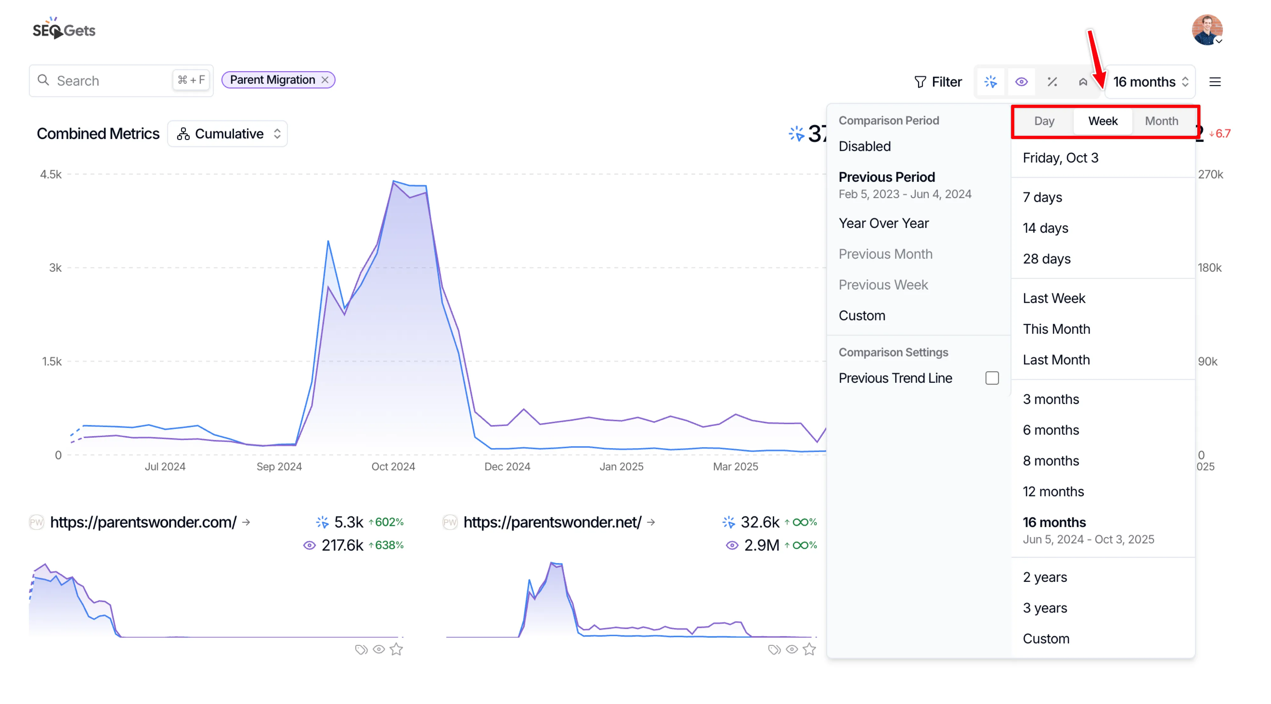Open the hamburger menu icon
This screenshot has height=704, width=1271.
(1215, 82)
